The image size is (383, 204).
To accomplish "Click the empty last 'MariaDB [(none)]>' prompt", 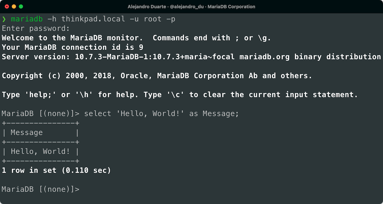I will [x=40, y=189].
